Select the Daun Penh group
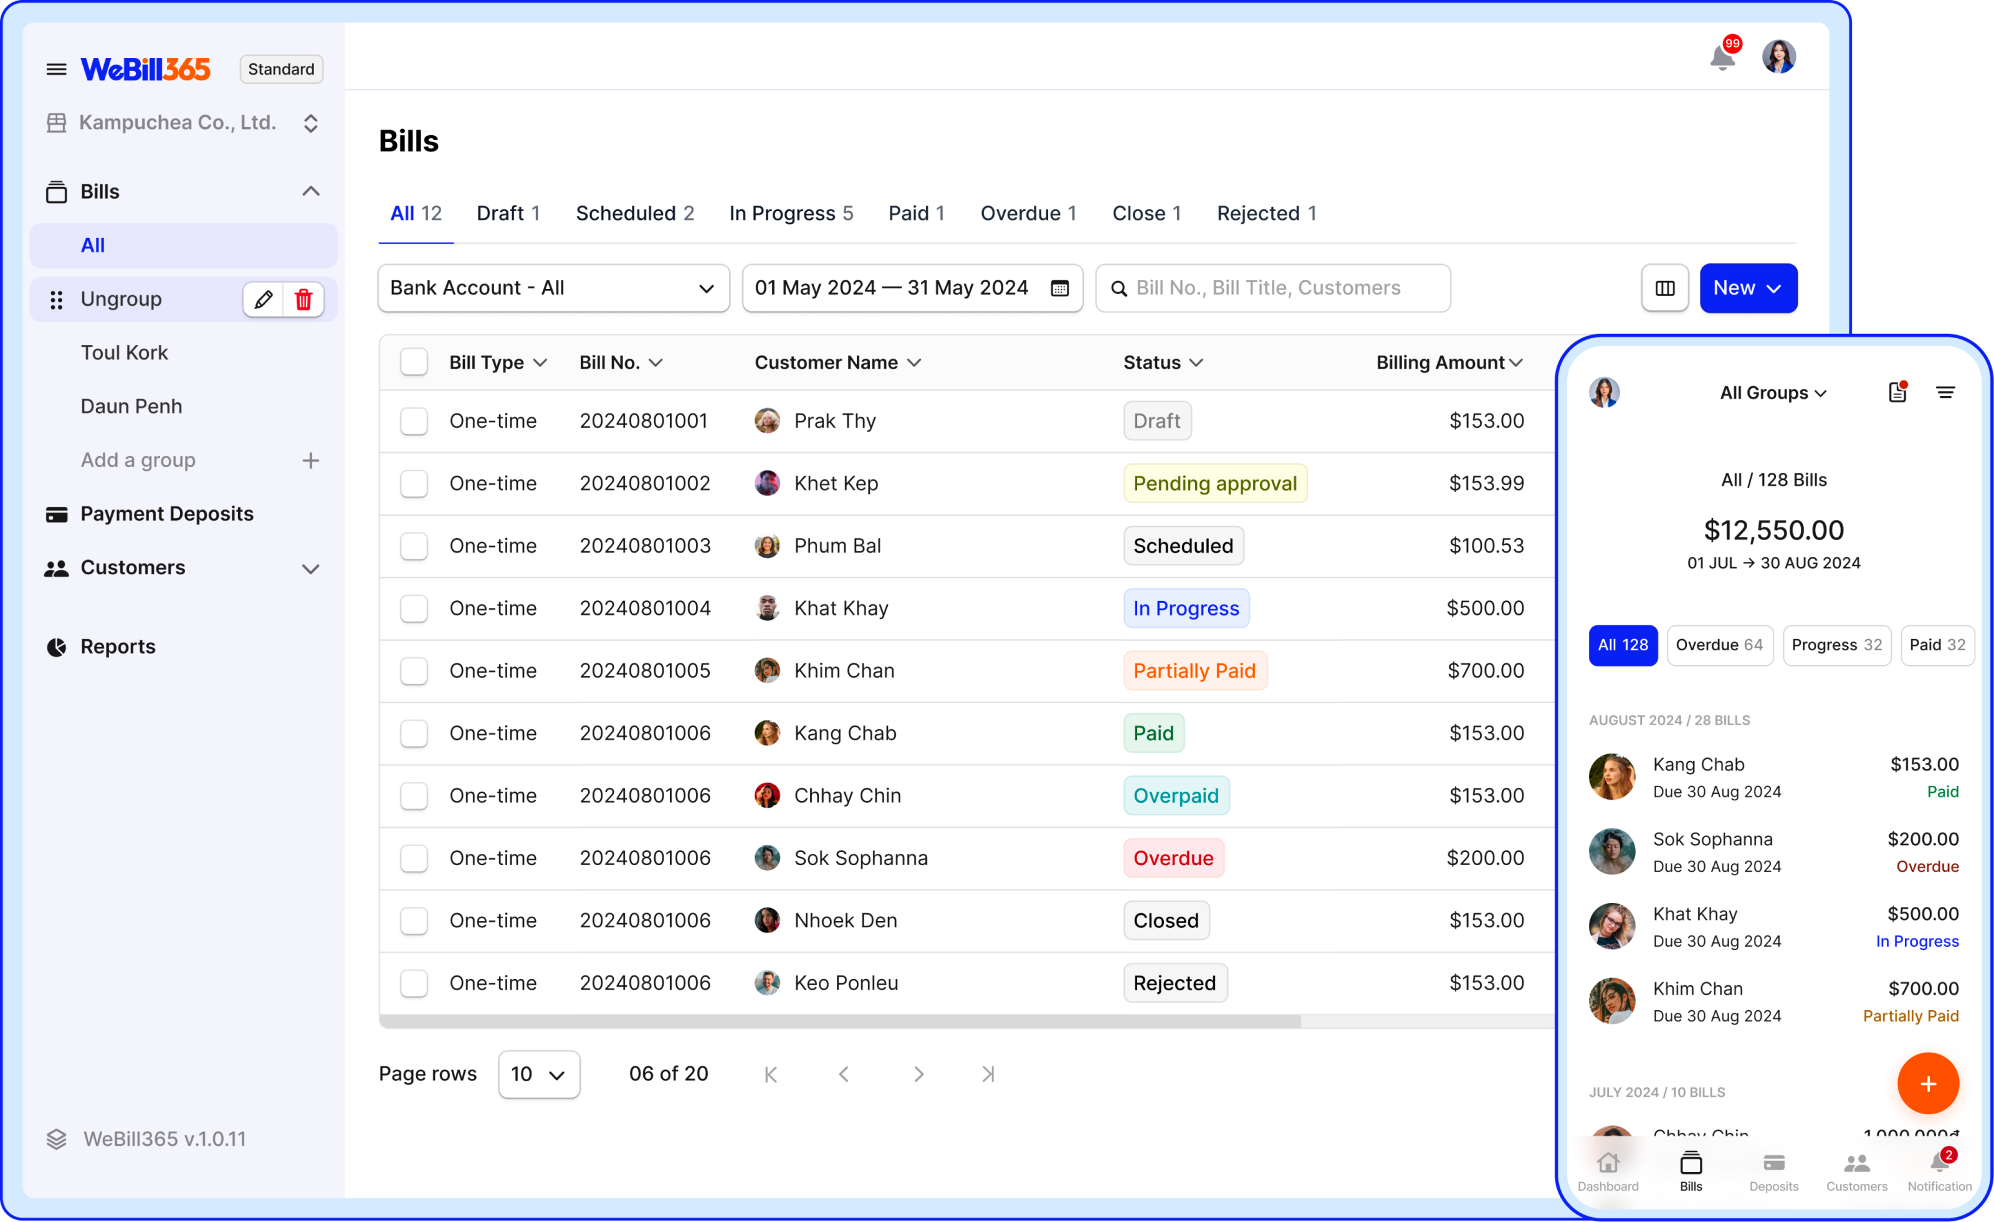Image resolution: width=1994 pixels, height=1222 pixels. pyautogui.click(x=131, y=407)
